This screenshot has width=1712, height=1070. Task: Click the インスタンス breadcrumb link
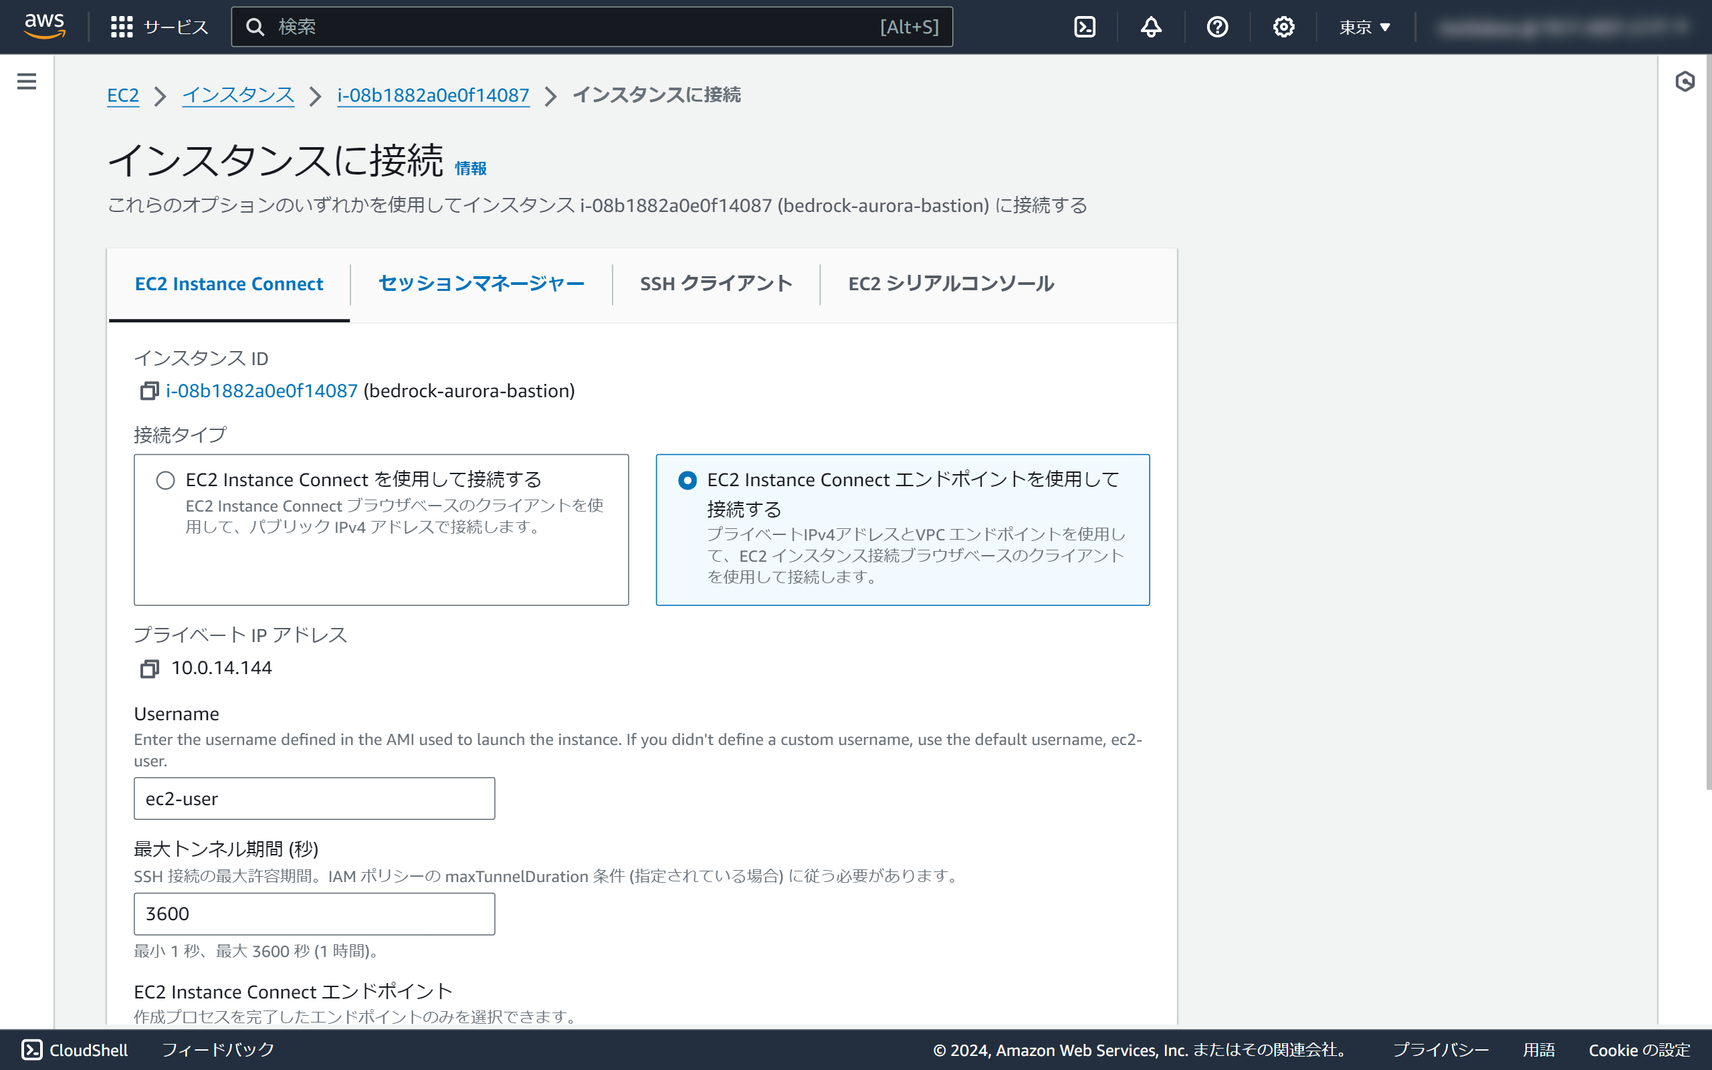[237, 95]
